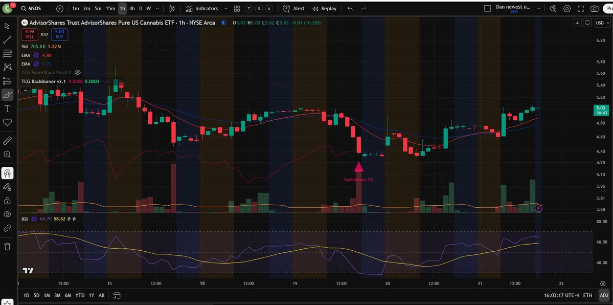The width and height of the screenshot is (613, 305).
Task: Expand the timeframe interval dropdown
Action: tap(157, 9)
